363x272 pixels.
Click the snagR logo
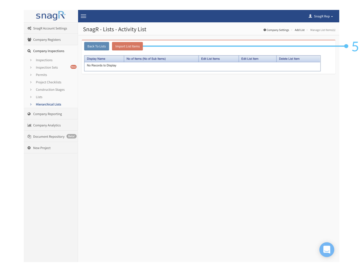51,16
